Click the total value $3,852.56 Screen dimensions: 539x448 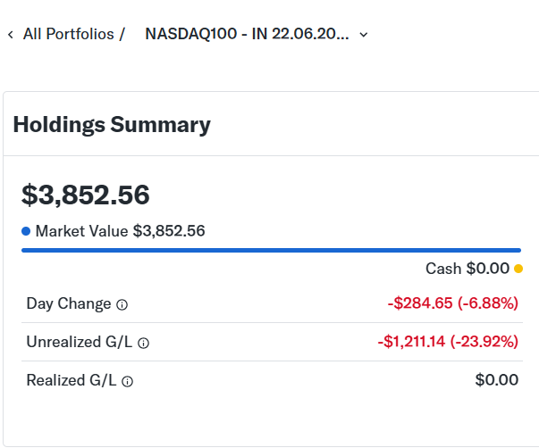tap(86, 195)
